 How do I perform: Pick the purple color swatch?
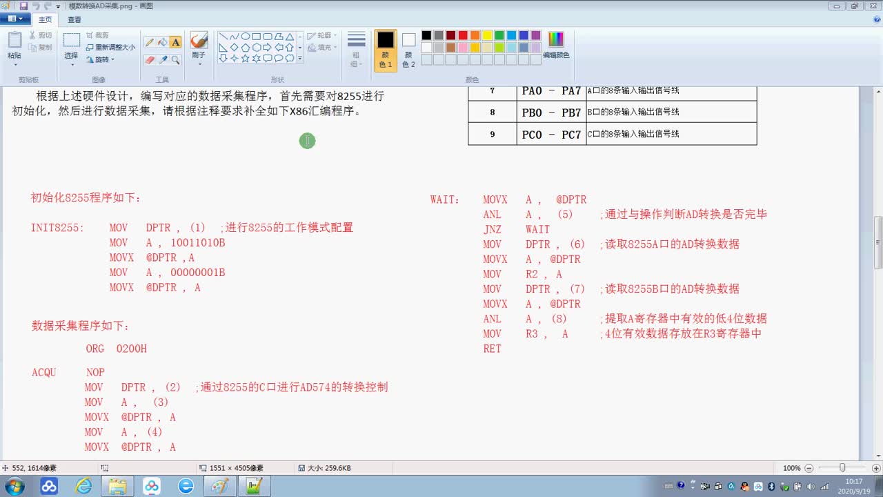point(536,35)
